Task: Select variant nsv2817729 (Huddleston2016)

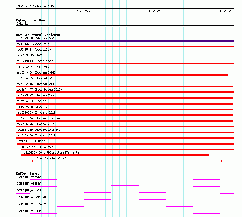Action: pyautogui.click(x=38, y=130)
